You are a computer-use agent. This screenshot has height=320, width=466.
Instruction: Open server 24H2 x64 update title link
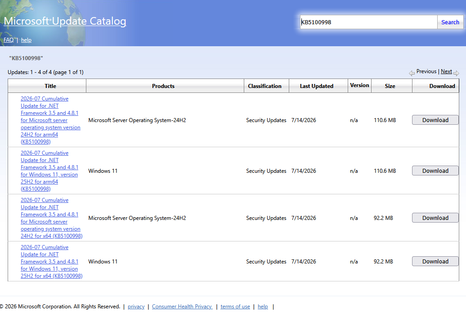tap(51, 218)
